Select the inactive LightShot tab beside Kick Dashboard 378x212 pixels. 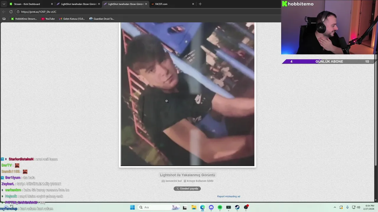(x=78, y=4)
